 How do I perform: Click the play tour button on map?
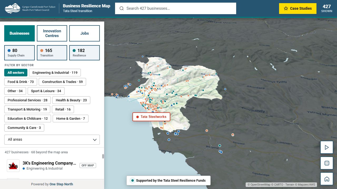[327, 148]
